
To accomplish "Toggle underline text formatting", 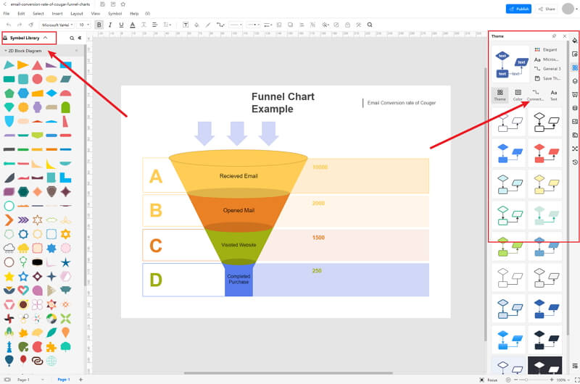I will tap(120, 25).
